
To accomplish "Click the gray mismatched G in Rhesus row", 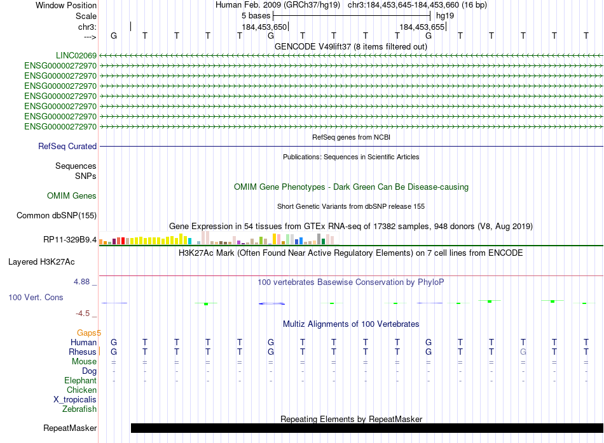I will coord(523,352).
